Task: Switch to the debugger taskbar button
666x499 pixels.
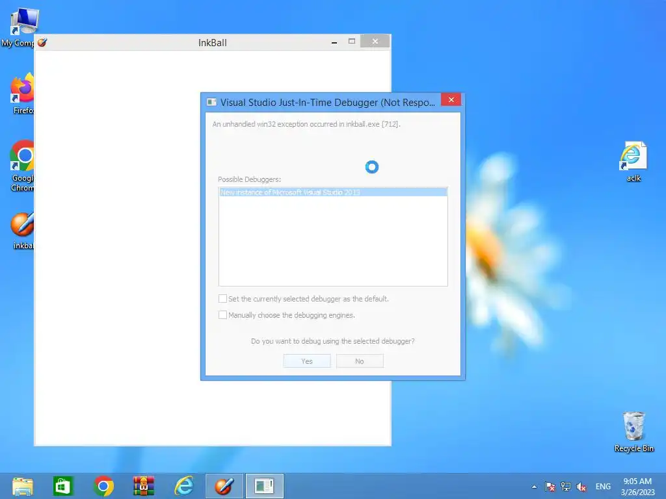Action: pos(264,486)
